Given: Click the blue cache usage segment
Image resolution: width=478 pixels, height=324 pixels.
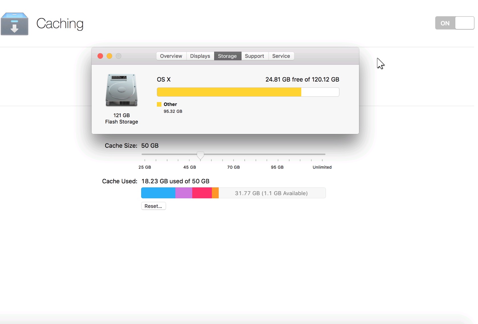Looking at the screenshot, I should pyautogui.click(x=158, y=193).
